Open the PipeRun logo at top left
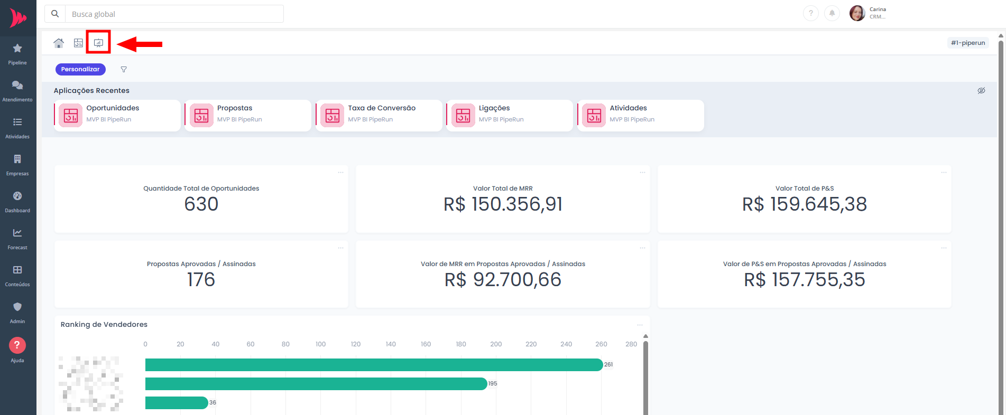 coord(18,18)
